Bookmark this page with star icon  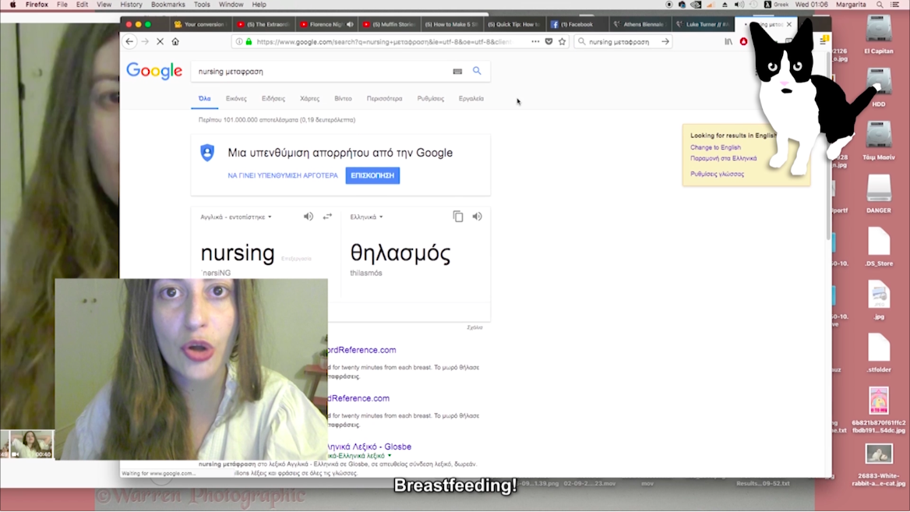[563, 41]
